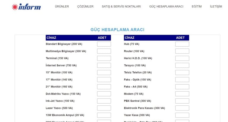Go to SATIŞ & SERVİS NOKTALARI
Image resolution: width=228 pixels, height=122 pixels.
[121, 7]
